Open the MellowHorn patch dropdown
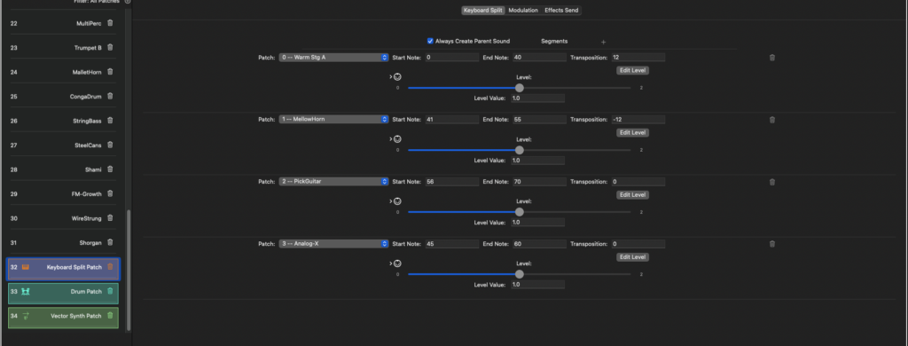Viewport: 908px width, 346px height. click(x=333, y=120)
